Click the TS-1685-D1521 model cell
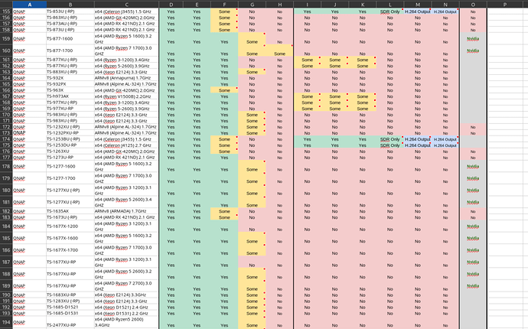Screen dimensions: 528x329 pyautogui.click(x=70, y=307)
